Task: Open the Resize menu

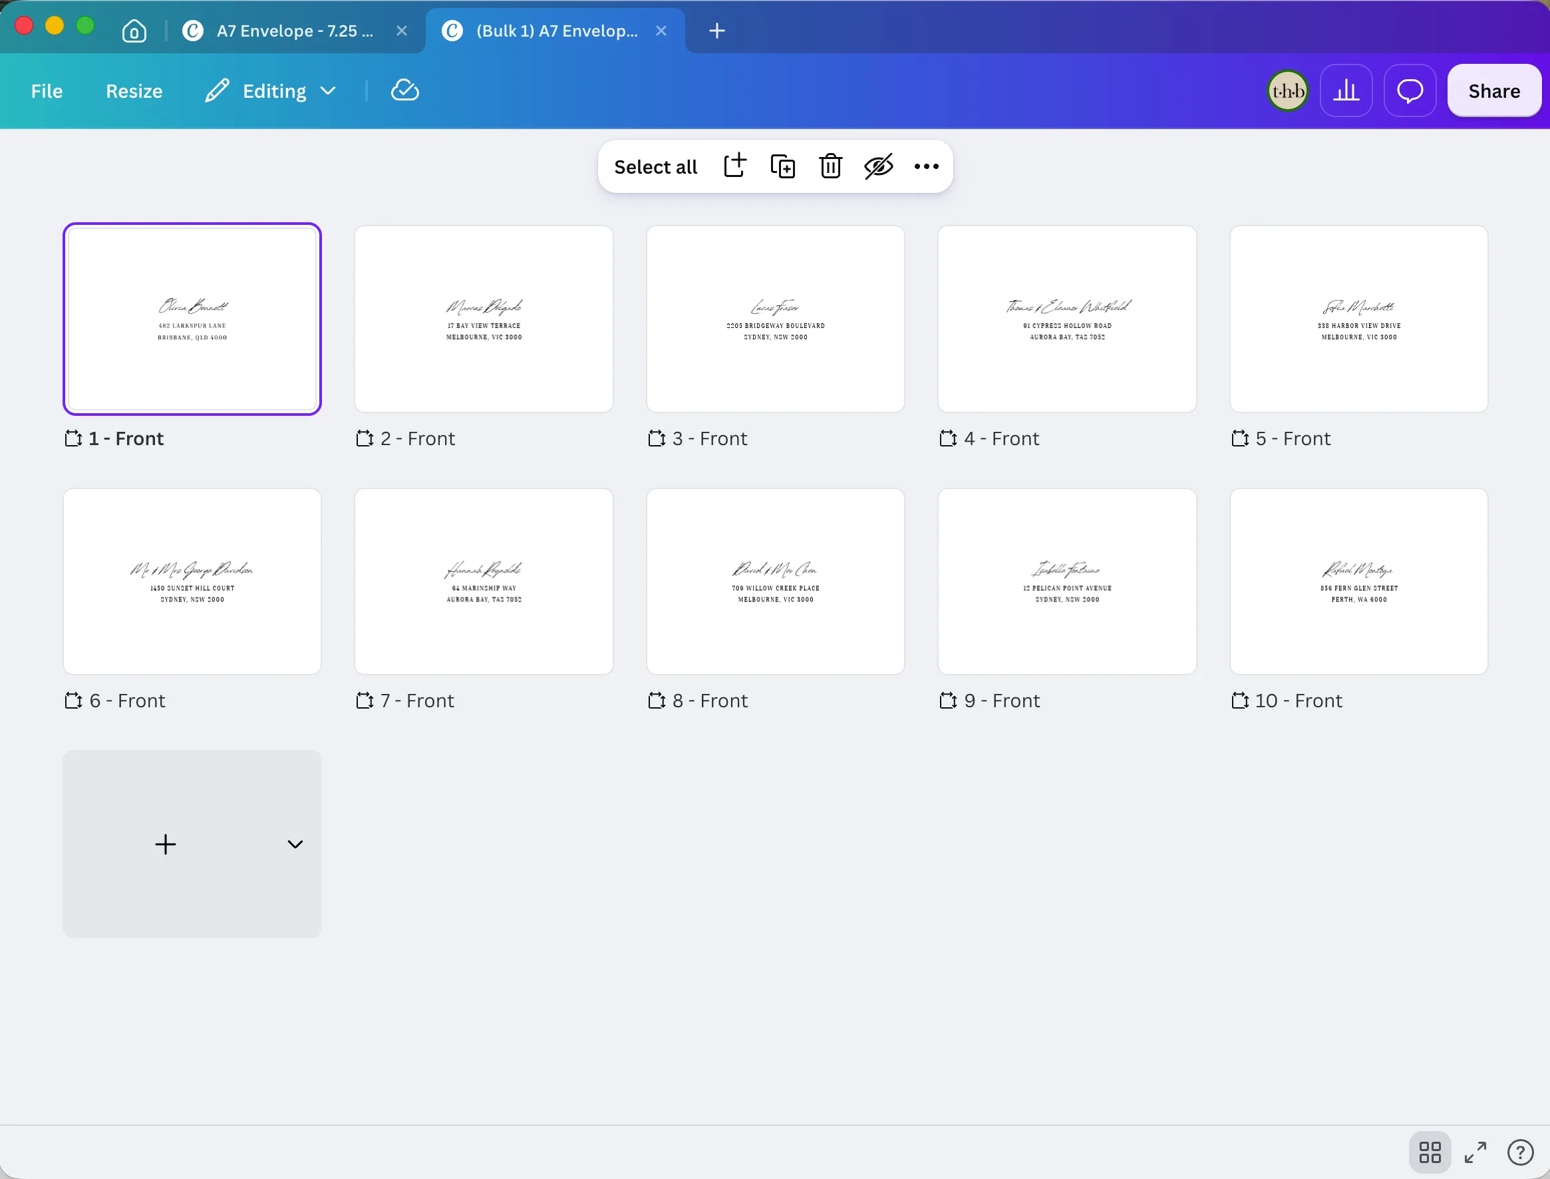Action: click(134, 90)
